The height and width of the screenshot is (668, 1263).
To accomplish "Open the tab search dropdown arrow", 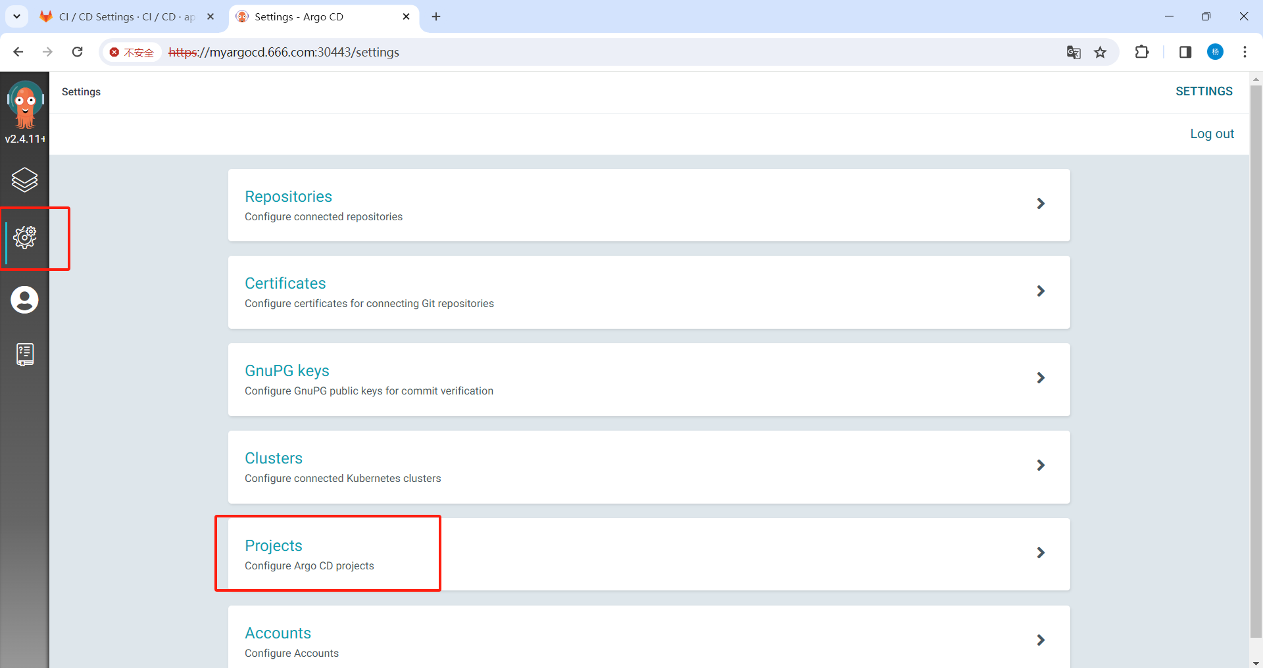I will tap(16, 16).
